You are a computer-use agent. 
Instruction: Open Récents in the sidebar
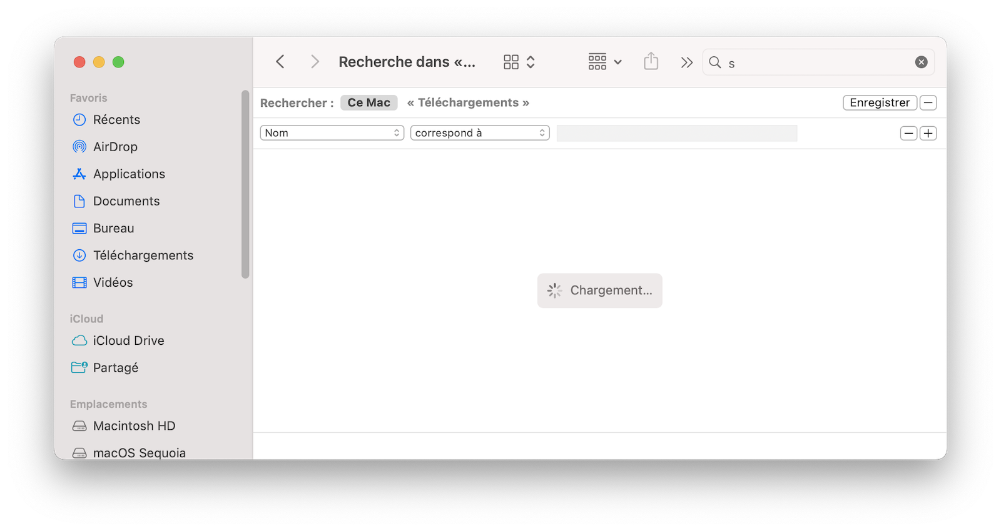pyautogui.click(x=116, y=119)
